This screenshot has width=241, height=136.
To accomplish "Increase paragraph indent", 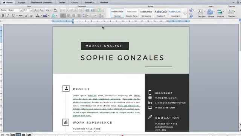I will [93, 10].
